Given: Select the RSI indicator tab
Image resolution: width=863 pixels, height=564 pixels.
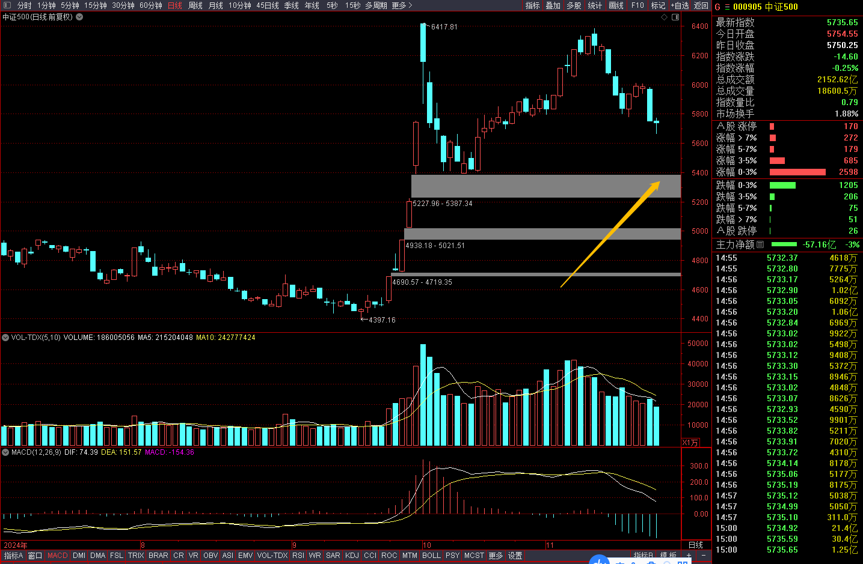Looking at the screenshot, I should [x=298, y=556].
